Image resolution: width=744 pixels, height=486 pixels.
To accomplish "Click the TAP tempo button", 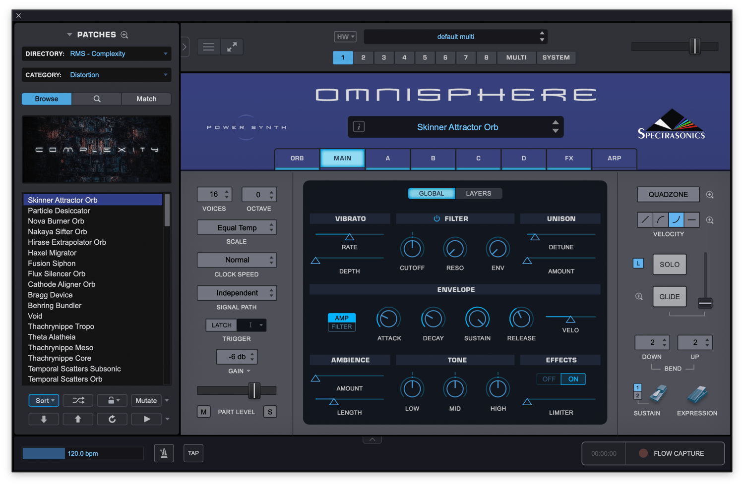I will coord(193,453).
